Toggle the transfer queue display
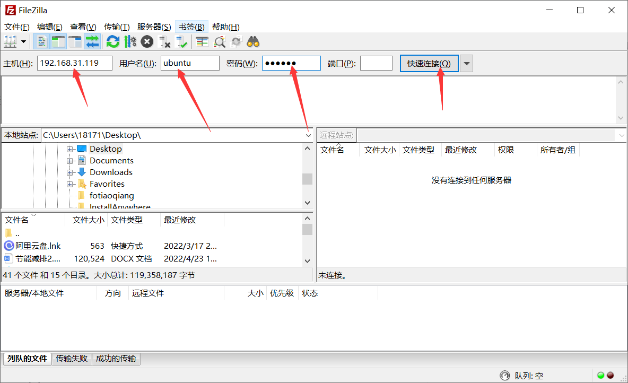Viewport: 628px width, 383px height. (x=92, y=42)
